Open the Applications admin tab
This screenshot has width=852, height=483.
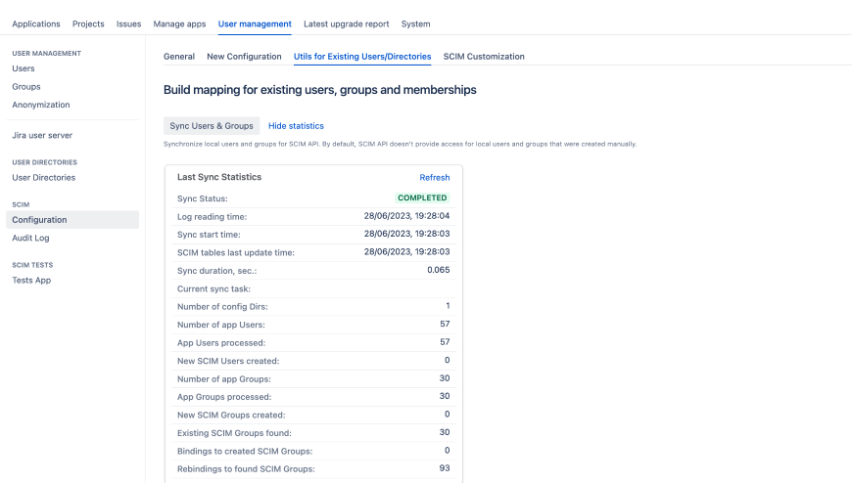pos(35,23)
